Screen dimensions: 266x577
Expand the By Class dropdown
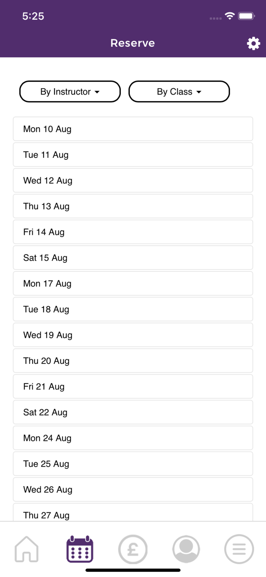coord(179,91)
